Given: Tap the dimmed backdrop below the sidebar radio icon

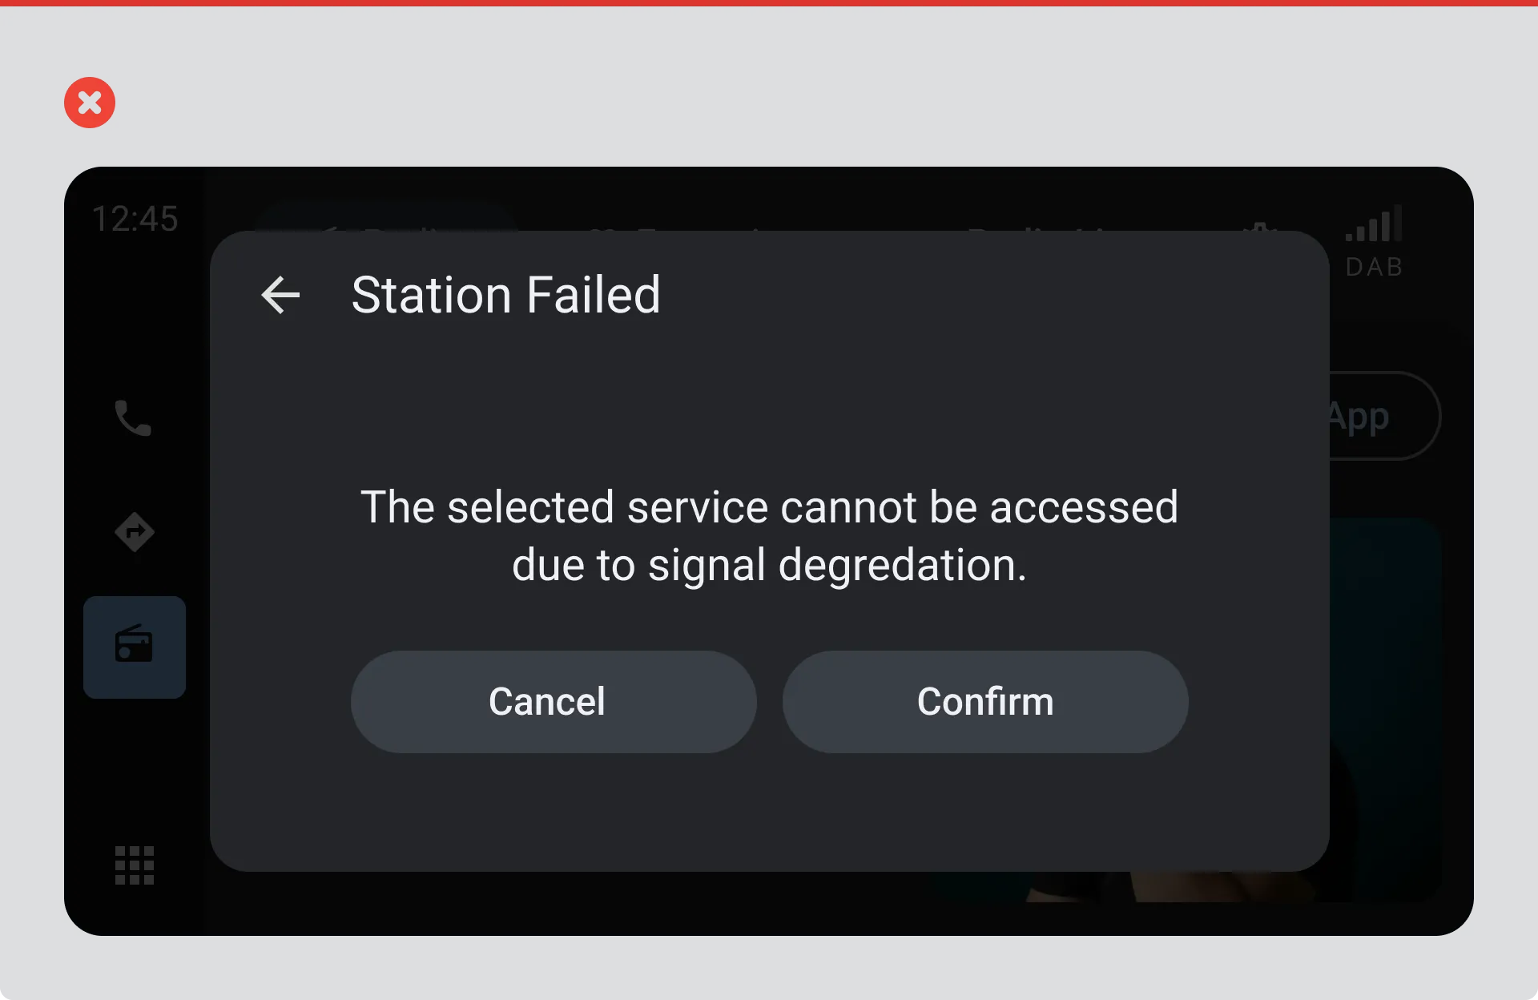Looking at the screenshot, I should [x=135, y=769].
